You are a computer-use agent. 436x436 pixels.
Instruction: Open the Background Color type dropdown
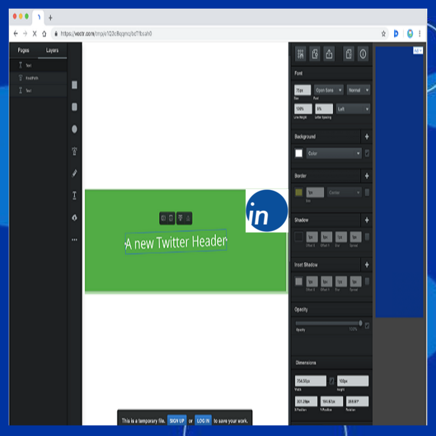tap(334, 153)
